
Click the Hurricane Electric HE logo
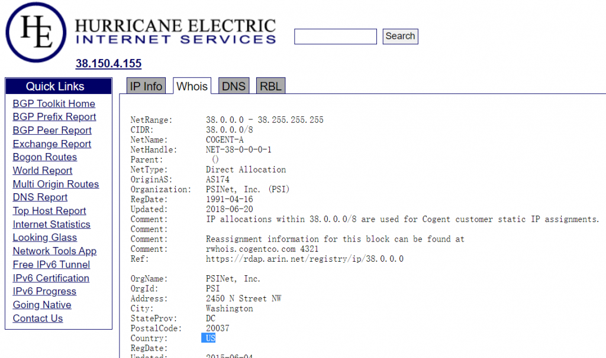[x=36, y=32]
